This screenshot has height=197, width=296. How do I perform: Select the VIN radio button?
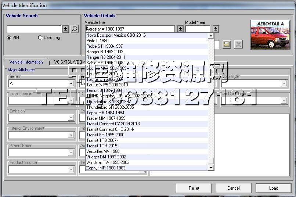(x=9, y=37)
